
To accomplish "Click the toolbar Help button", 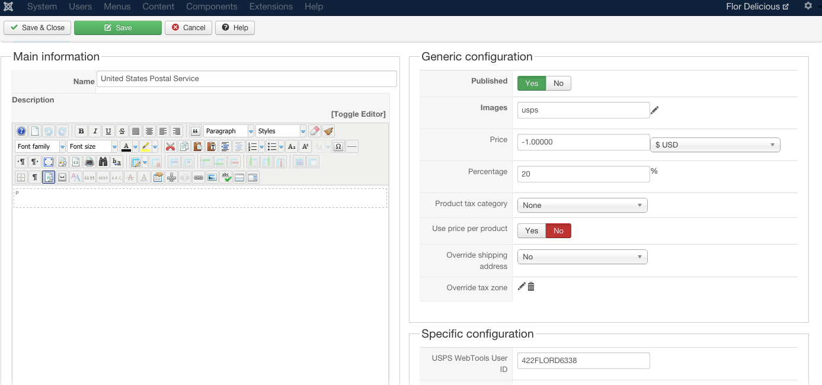I will [x=235, y=28].
